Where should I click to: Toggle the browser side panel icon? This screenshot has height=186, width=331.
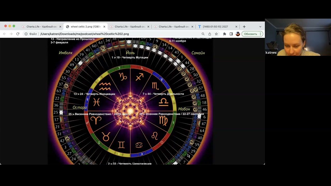tap(231, 34)
